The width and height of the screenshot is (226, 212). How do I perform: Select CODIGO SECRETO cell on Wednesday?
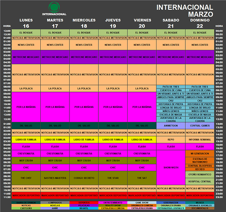[x=84, y=178]
